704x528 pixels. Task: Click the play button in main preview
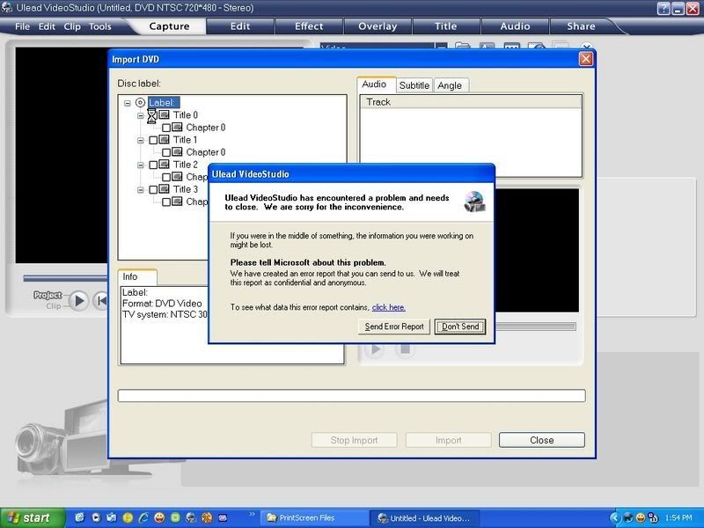(x=78, y=300)
